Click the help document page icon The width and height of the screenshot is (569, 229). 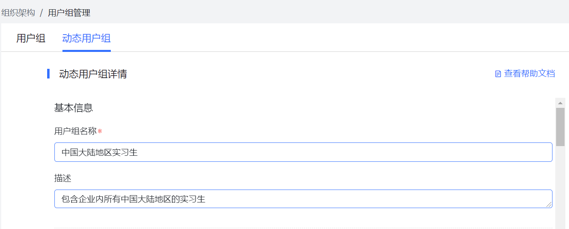[x=498, y=74]
